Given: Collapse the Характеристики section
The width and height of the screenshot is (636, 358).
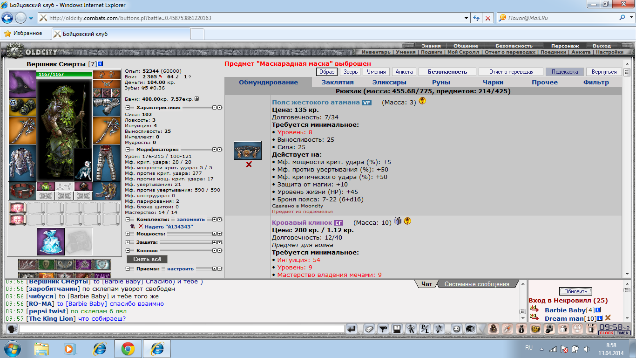Looking at the screenshot, I should click(129, 107).
